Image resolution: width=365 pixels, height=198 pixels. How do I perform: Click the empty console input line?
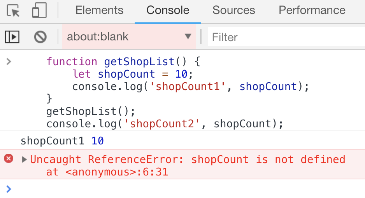point(187,189)
